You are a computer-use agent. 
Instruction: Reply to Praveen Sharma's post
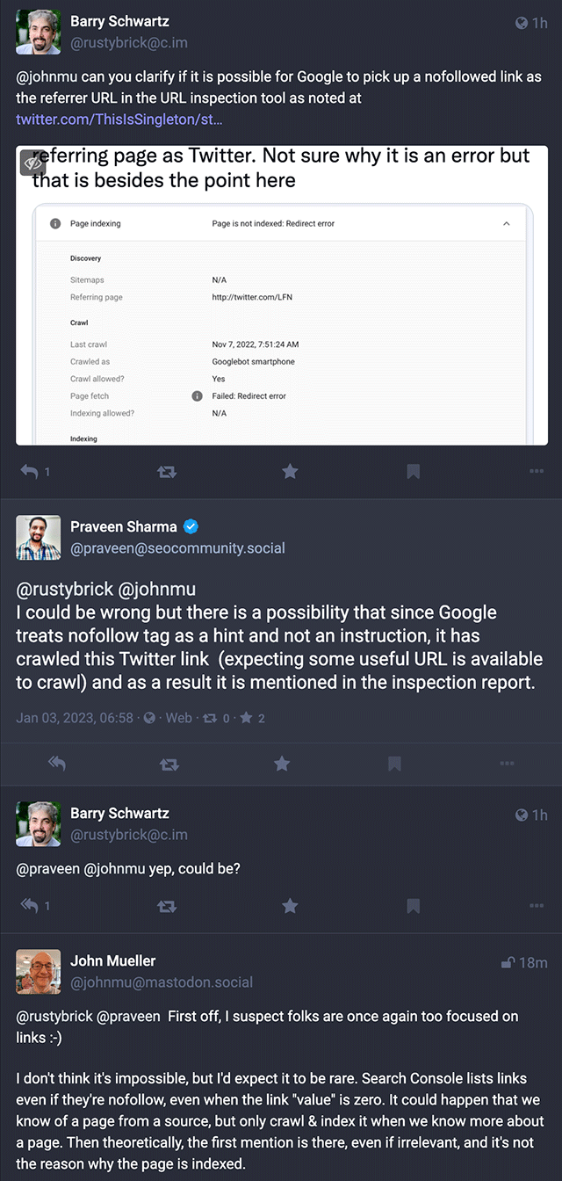[x=57, y=764]
